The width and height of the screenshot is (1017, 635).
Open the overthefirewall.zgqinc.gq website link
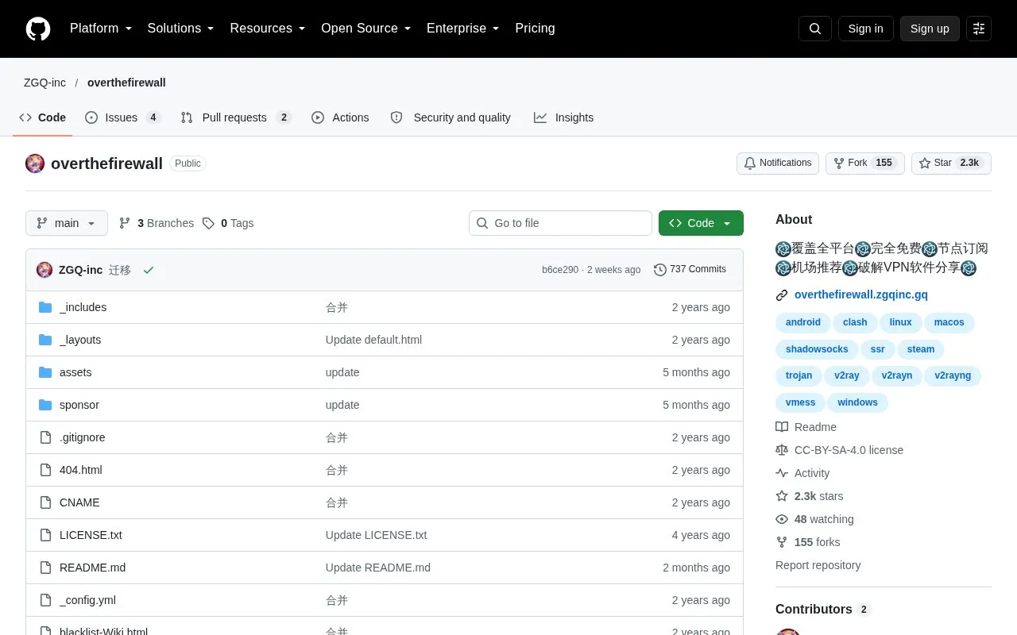861,294
